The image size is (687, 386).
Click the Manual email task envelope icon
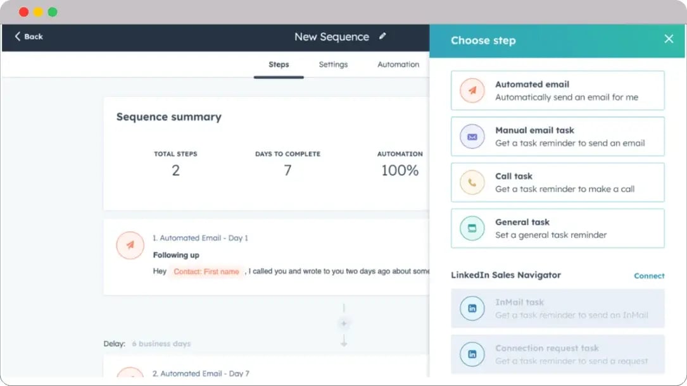pos(472,137)
